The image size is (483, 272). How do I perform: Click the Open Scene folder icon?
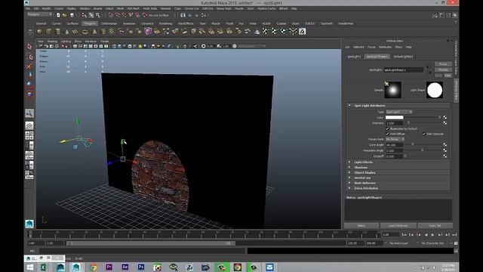coord(65,15)
